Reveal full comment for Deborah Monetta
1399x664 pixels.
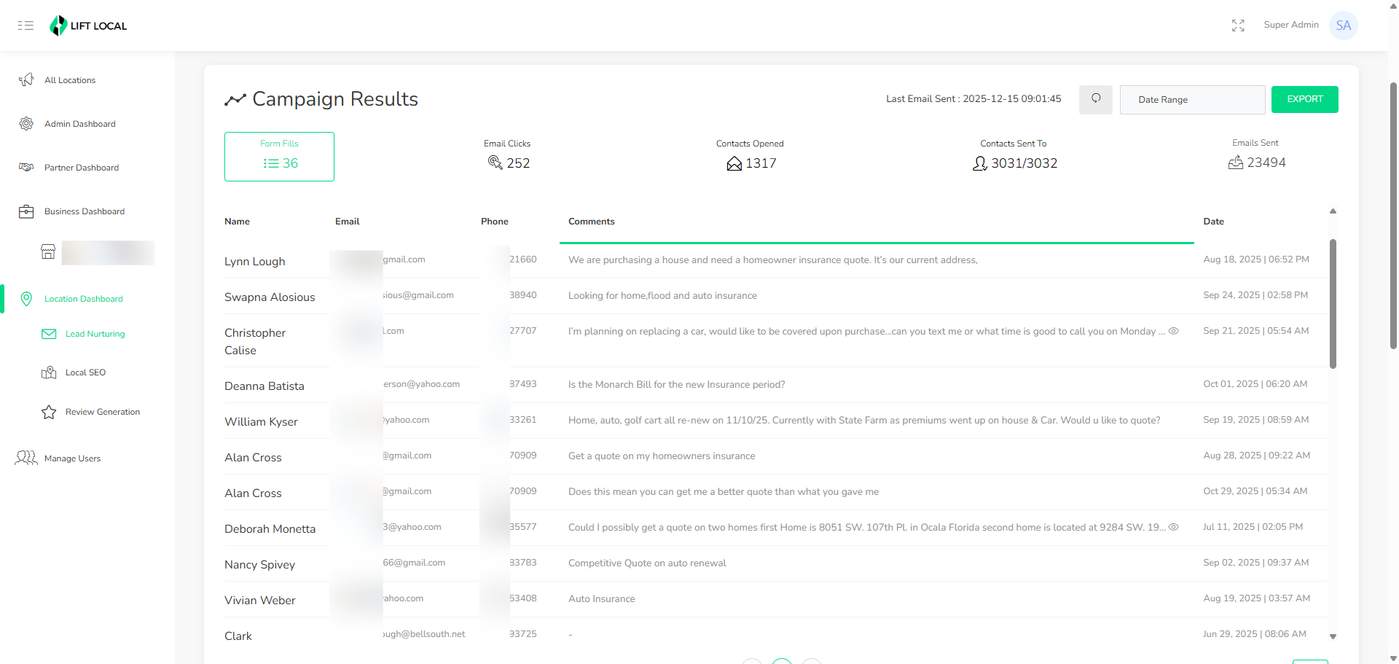click(1174, 527)
